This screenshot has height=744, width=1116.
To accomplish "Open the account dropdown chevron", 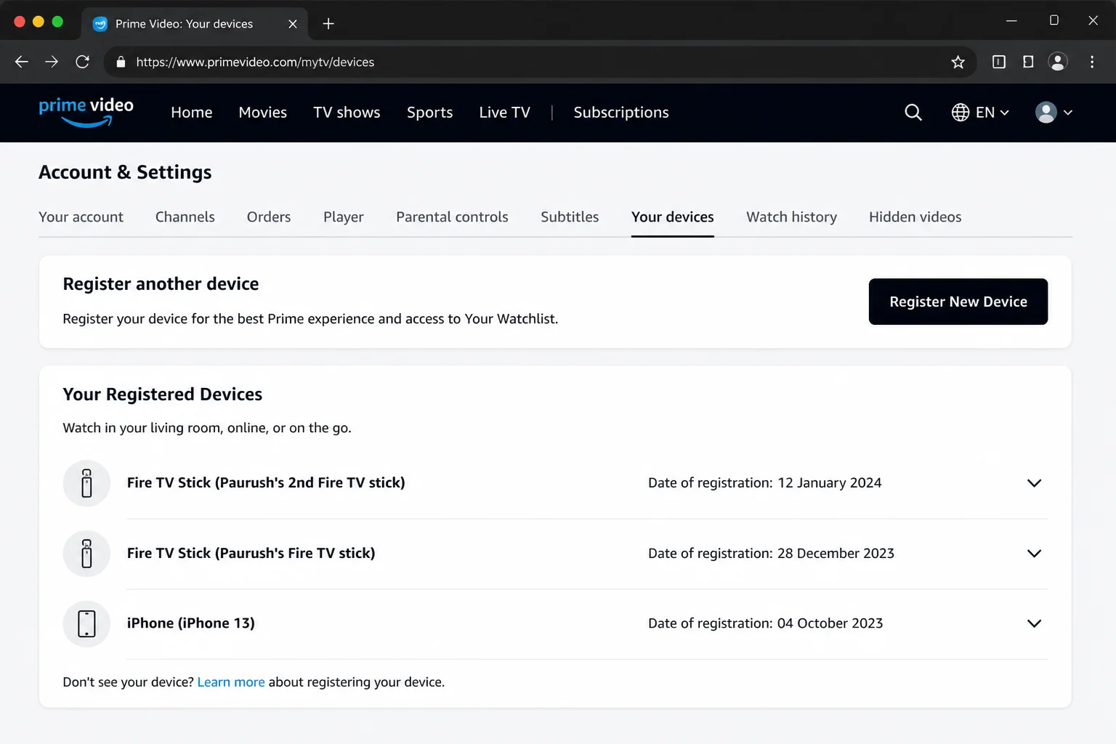I will [x=1068, y=113].
